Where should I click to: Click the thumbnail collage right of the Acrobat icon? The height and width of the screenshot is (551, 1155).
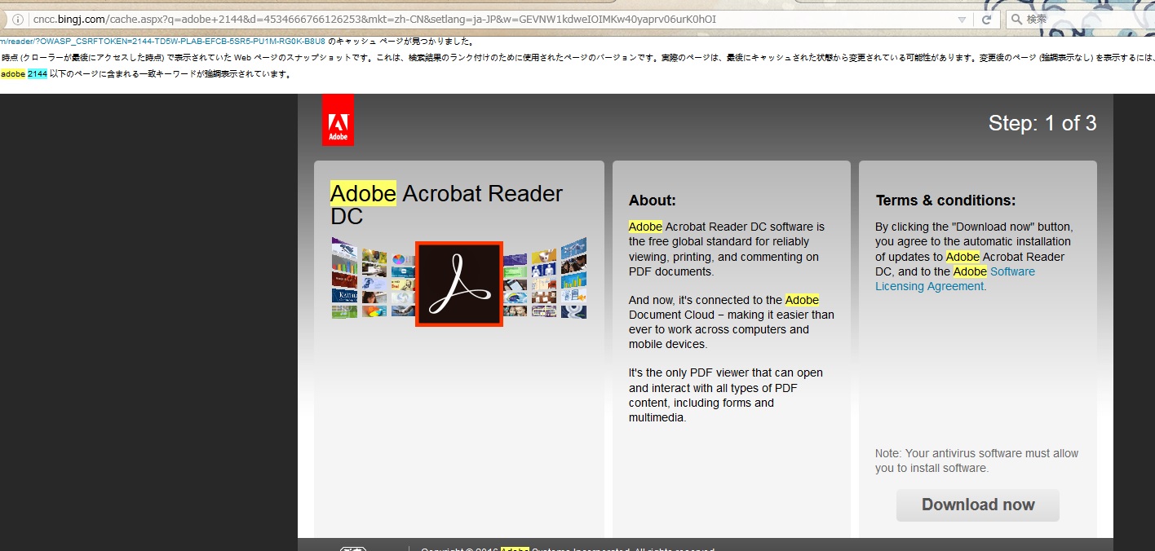(x=545, y=279)
